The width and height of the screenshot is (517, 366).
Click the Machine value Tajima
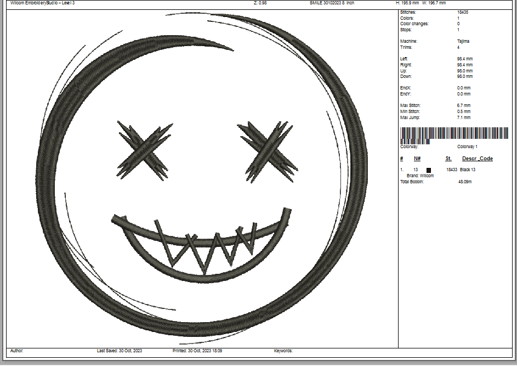pos(463,41)
